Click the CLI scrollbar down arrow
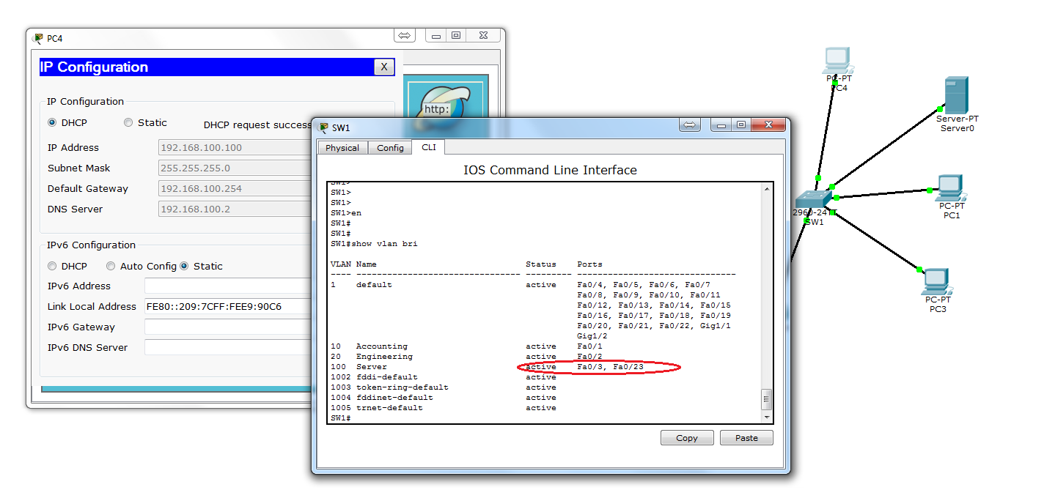Image resolution: width=1055 pixels, height=490 pixels. tap(767, 417)
